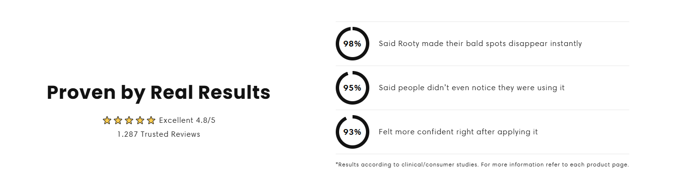Click the clinical/consumer studies disclaimer text
The height and width of the screenshot is (177, 695).
pos(482,165)
